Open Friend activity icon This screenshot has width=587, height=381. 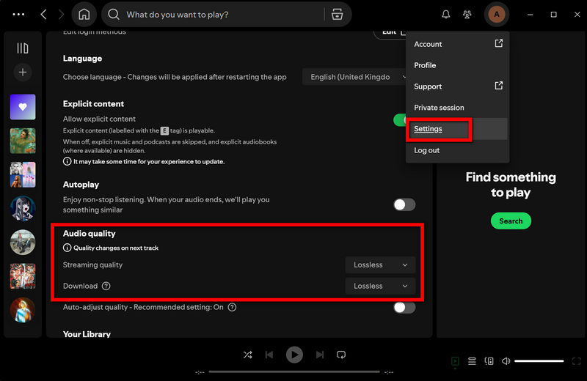467,15
